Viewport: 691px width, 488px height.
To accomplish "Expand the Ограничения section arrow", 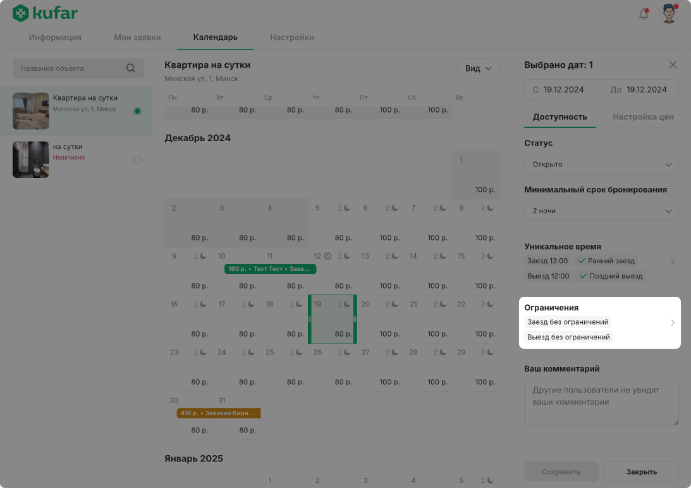I will pos(673,323).
